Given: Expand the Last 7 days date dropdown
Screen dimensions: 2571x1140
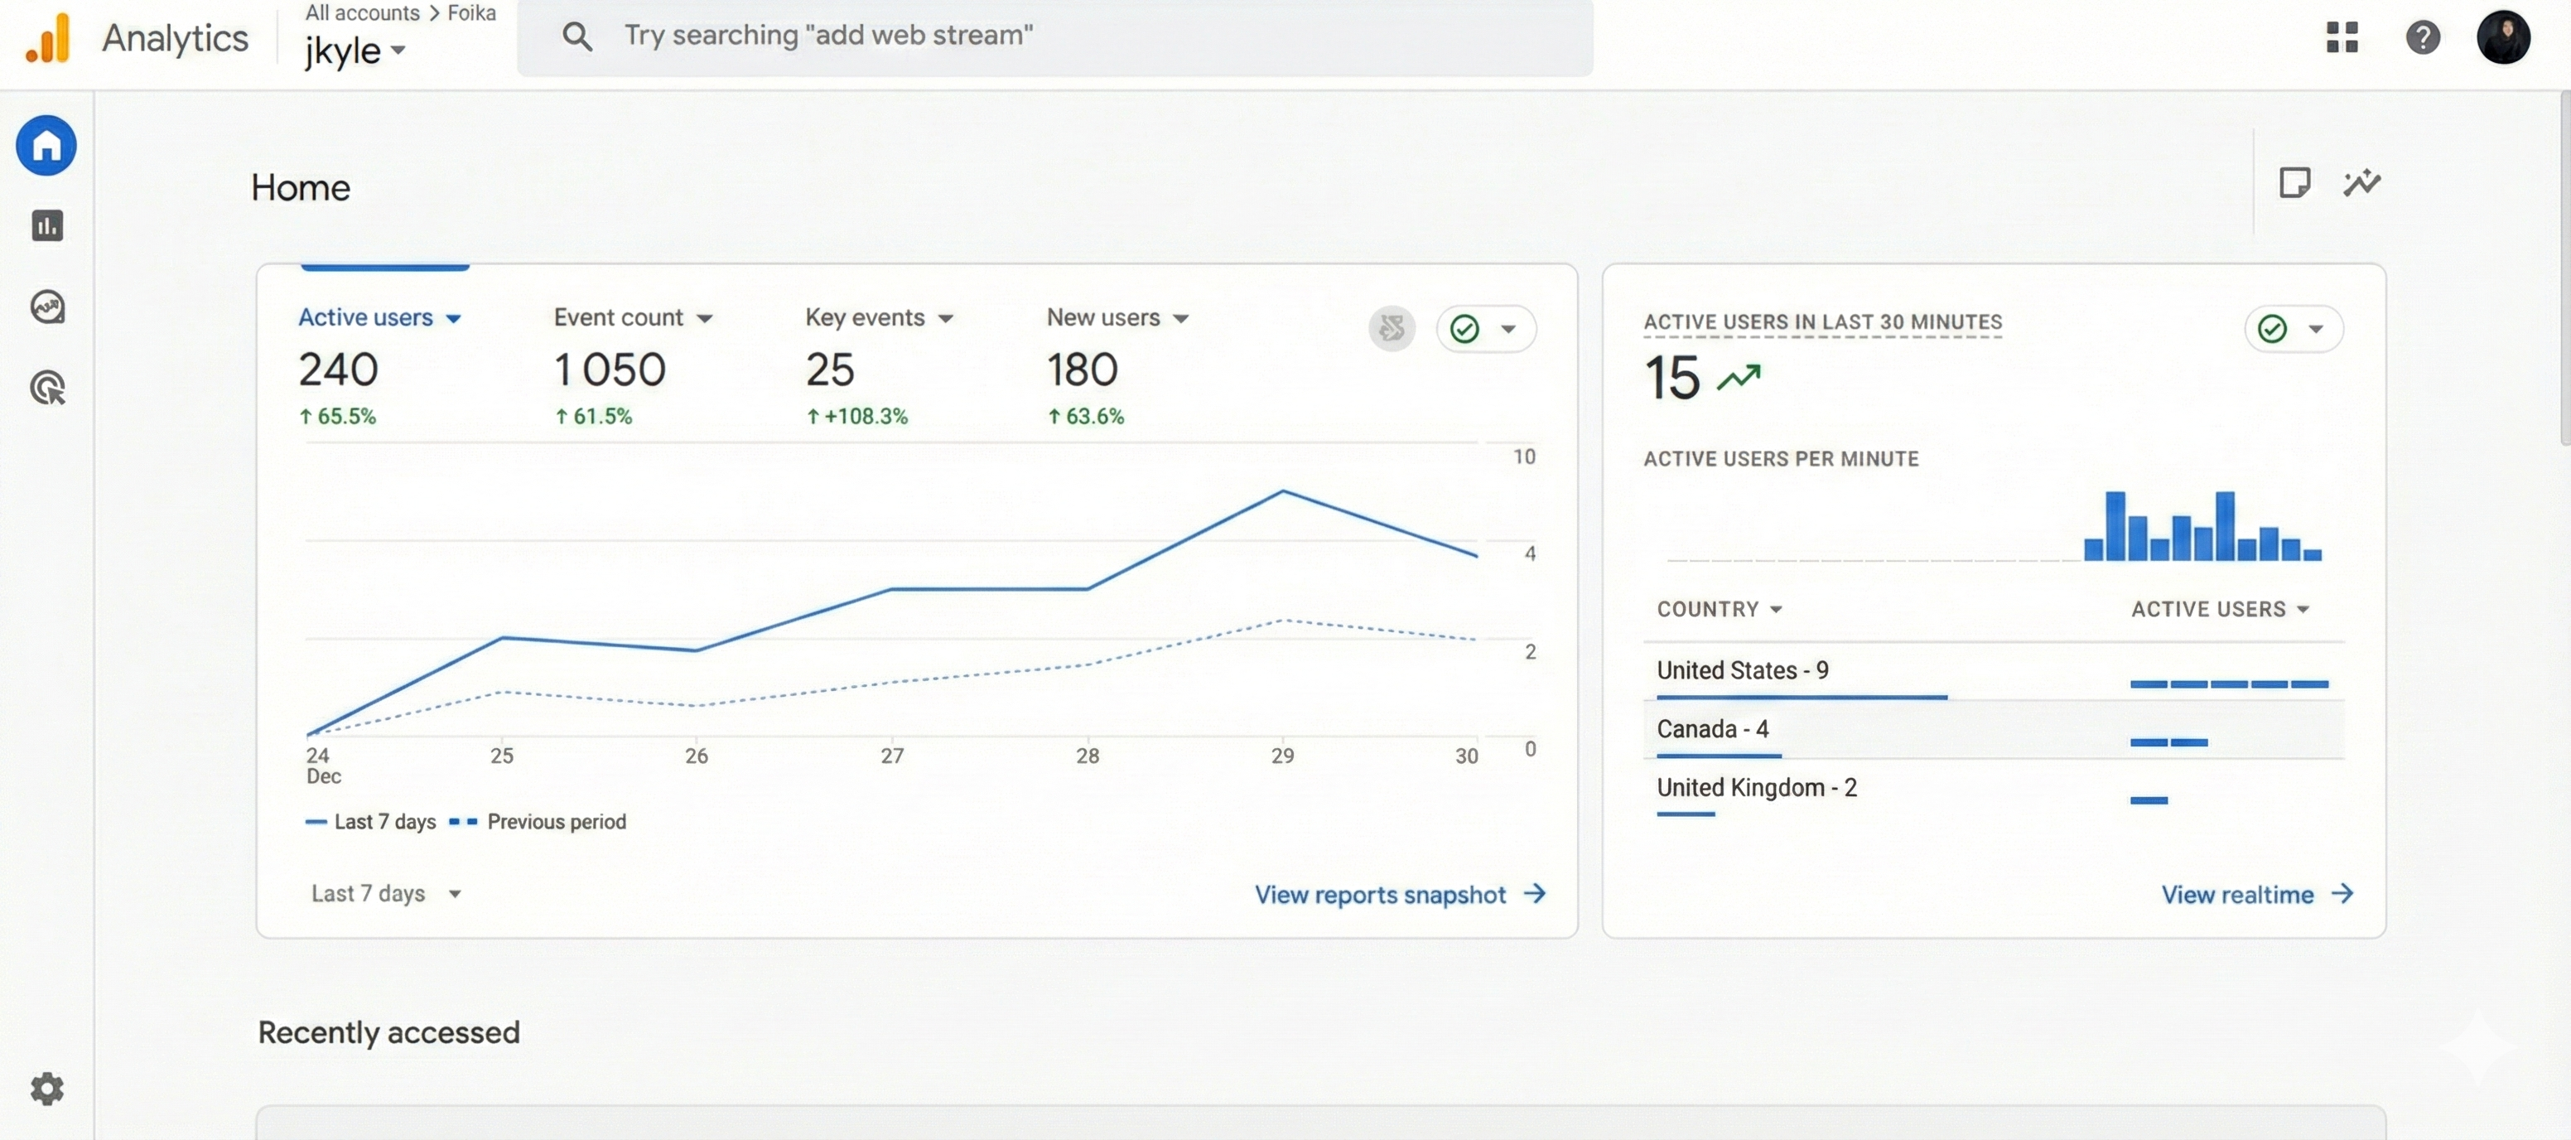Looking at the screenshot, I should point(385,893).
